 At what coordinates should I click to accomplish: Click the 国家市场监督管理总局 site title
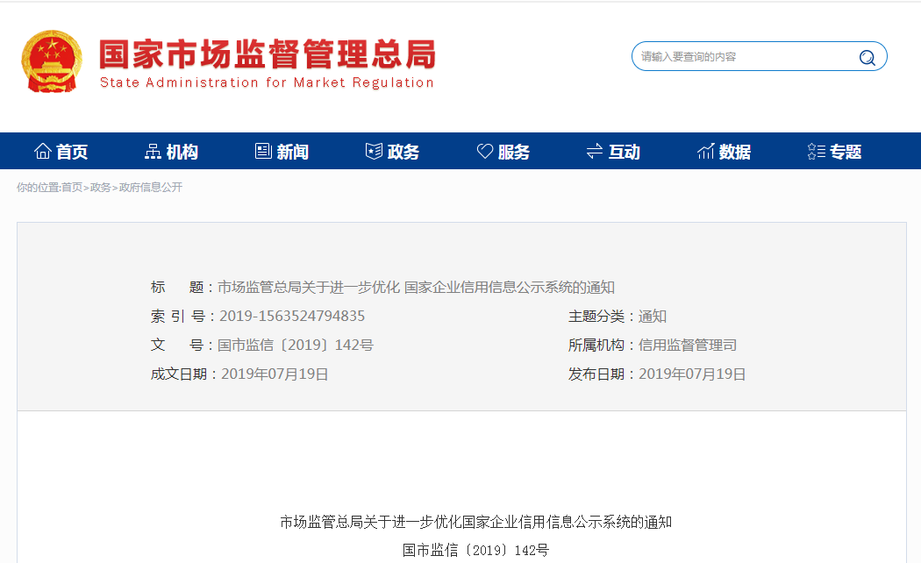click(268, 54)
